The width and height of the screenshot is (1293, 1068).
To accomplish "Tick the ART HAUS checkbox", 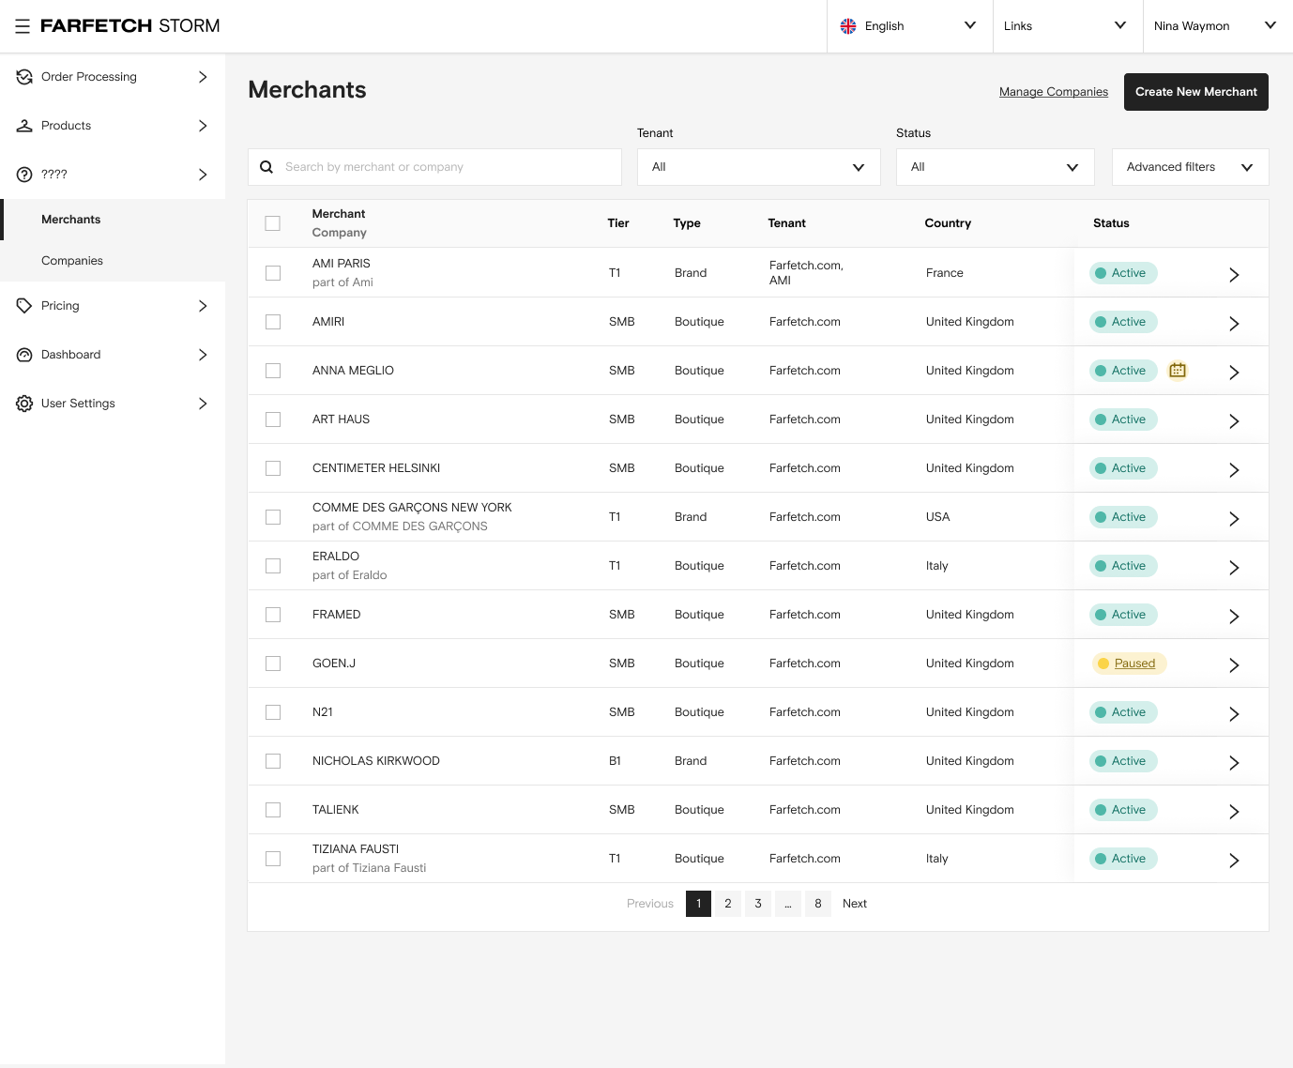I will click(x=273, y=420).
